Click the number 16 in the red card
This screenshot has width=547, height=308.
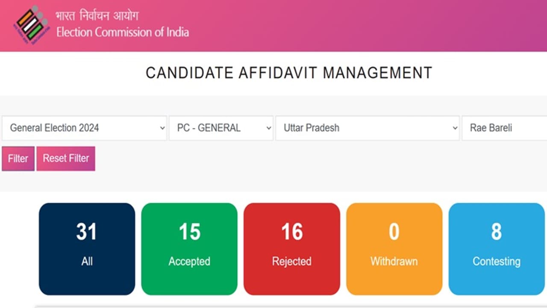pyautogui.click(x=292, y=232)
